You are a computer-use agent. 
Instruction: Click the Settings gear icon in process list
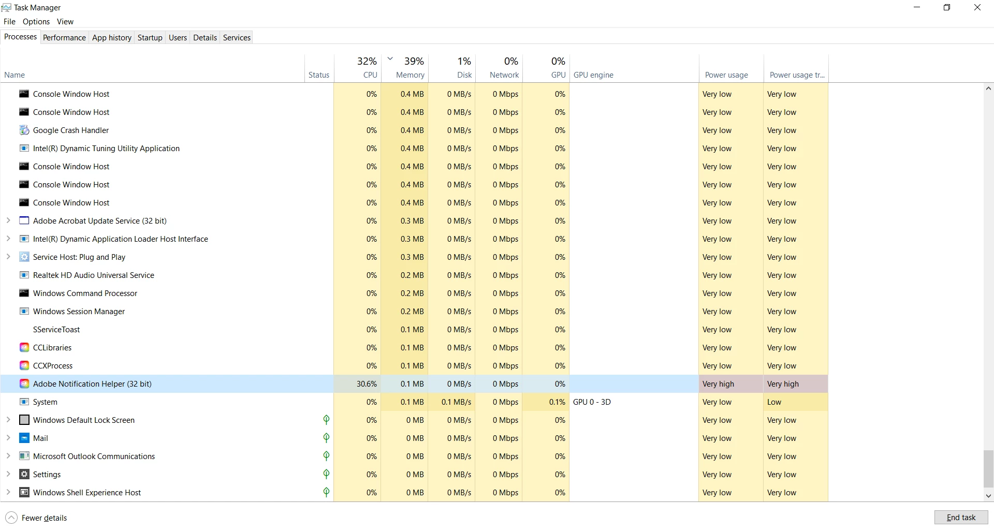tap(24, 474)
